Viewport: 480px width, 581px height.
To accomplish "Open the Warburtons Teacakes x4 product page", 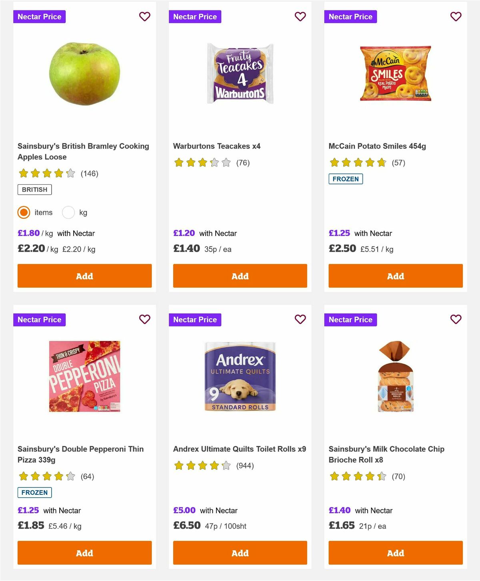I will [x=216, y=146].
